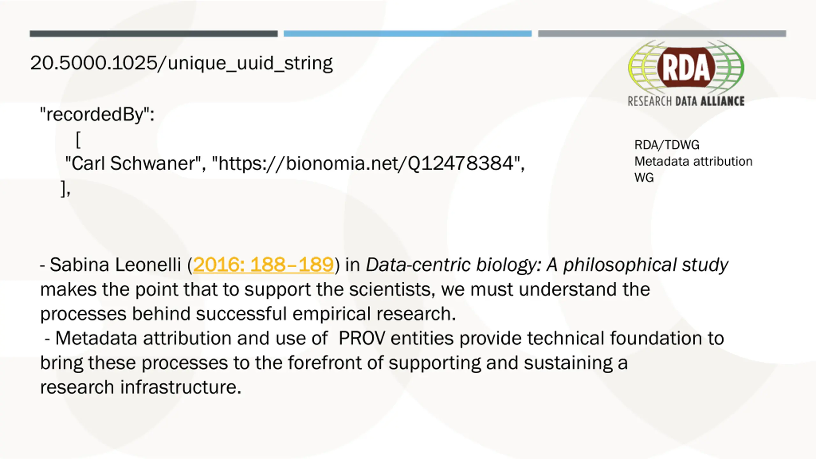Click the closing bracket with comma
This screenshot has width=816, height=459.
[x=65, y=189]
